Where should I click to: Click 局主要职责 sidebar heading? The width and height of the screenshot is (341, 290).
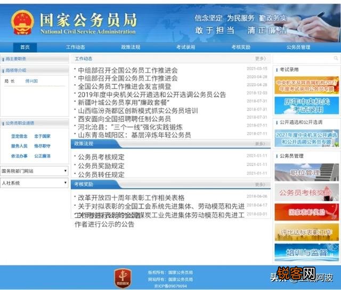(15, 59)
